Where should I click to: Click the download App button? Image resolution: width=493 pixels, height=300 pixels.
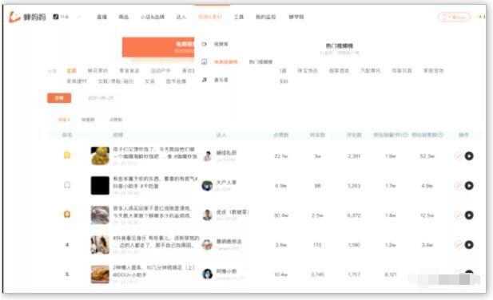coord(454,17)
